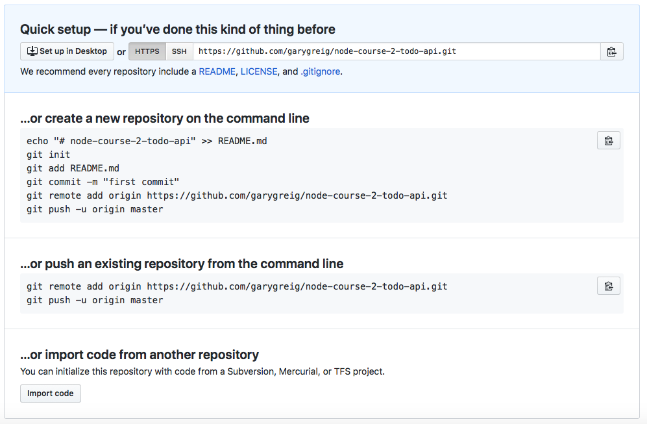Viewport: 647px width, 424px height.
Task: Select the HTTPS protocol option
Action: pos(147,51)
